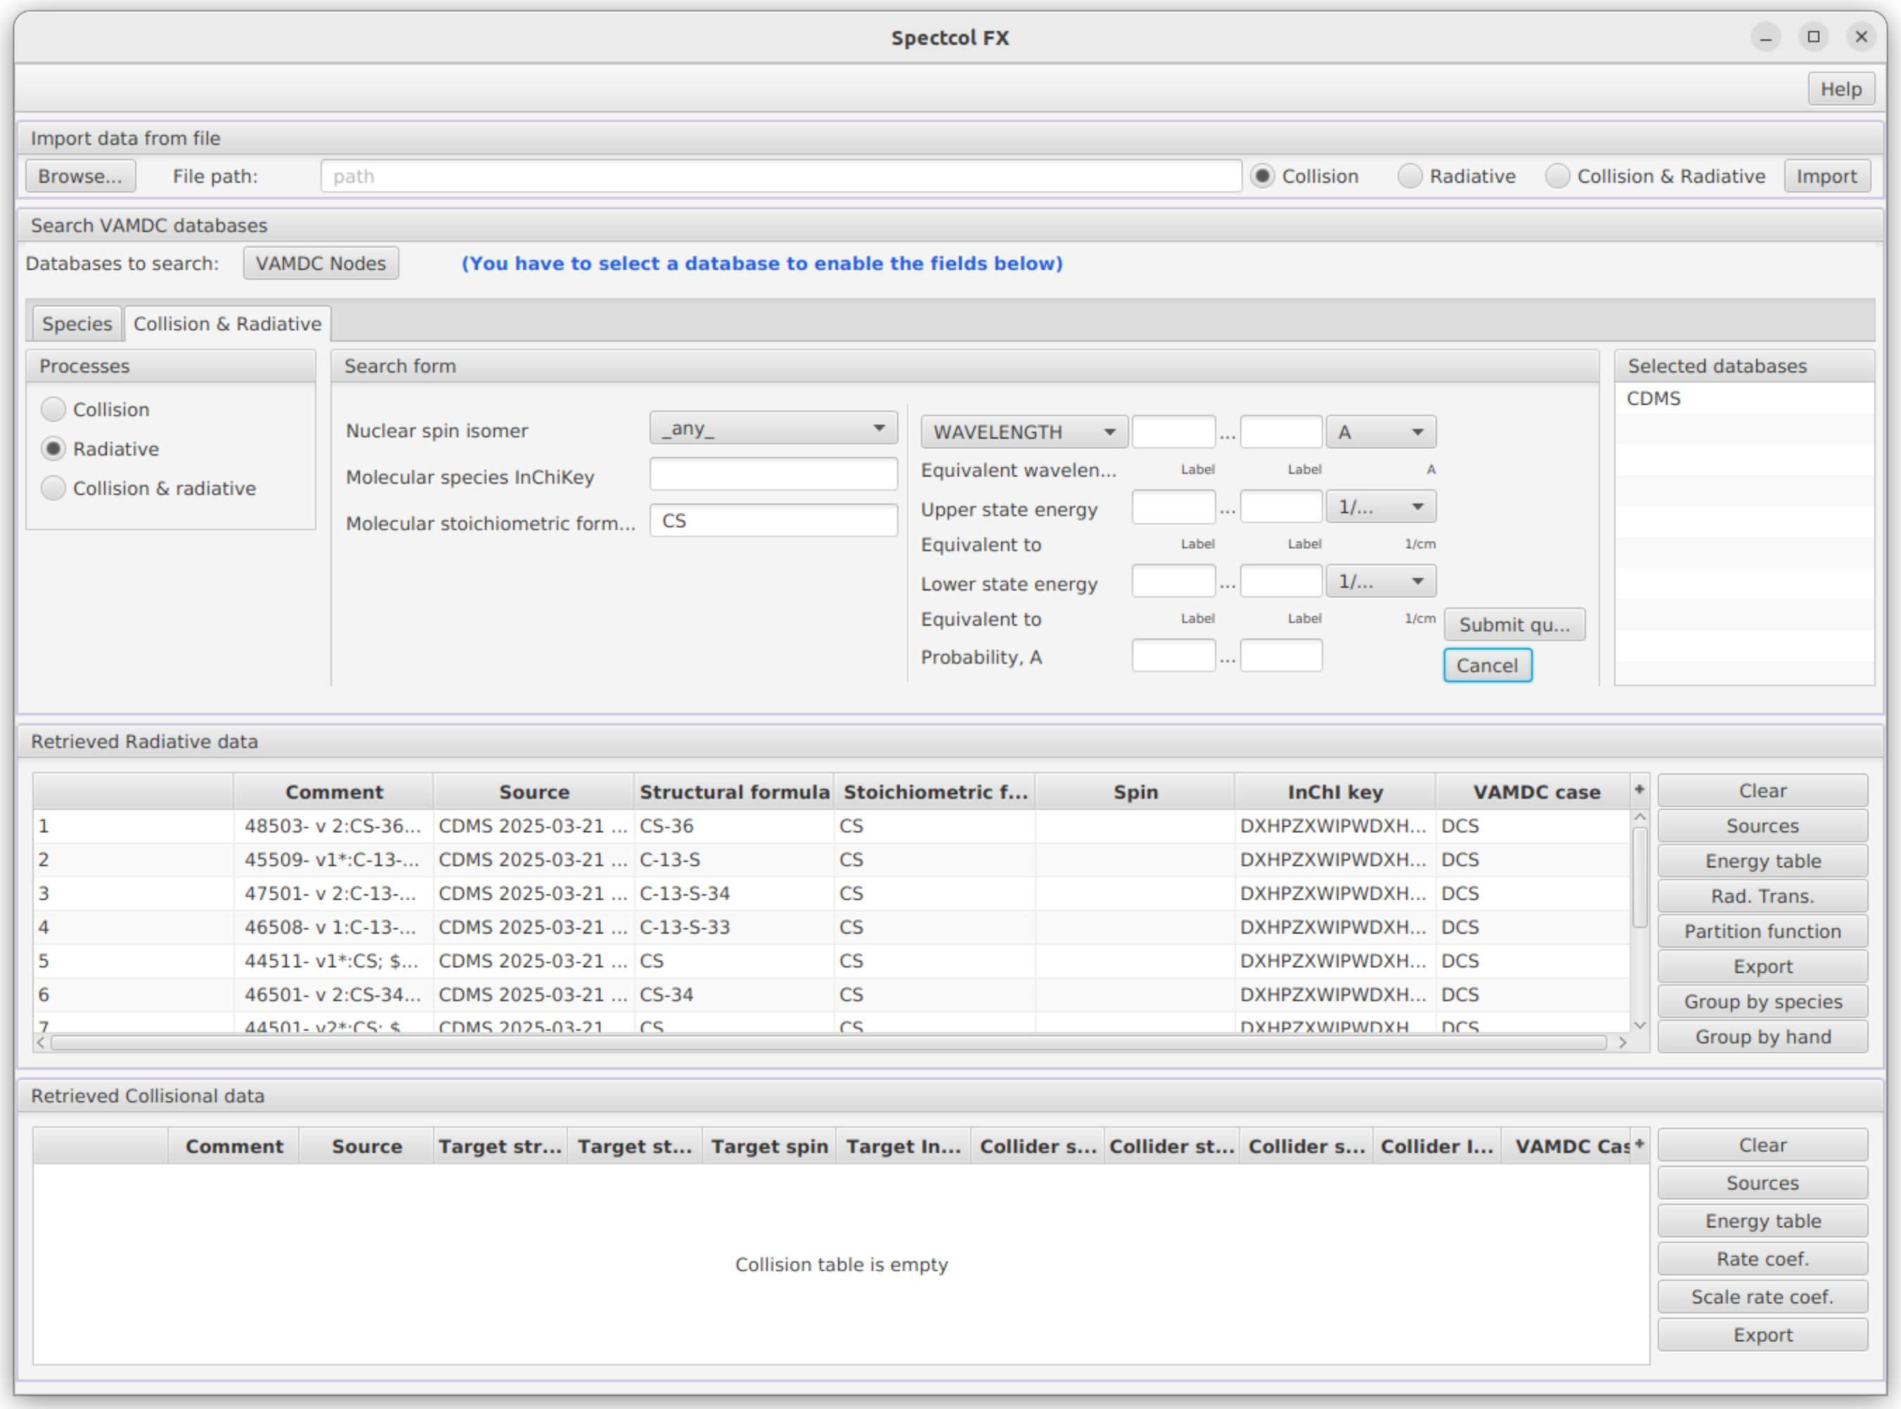The width and height of the screenshot is (1901, 1409).
Task: Open the Nuclear spin isomer dropdown
Action: coord(773,428)
